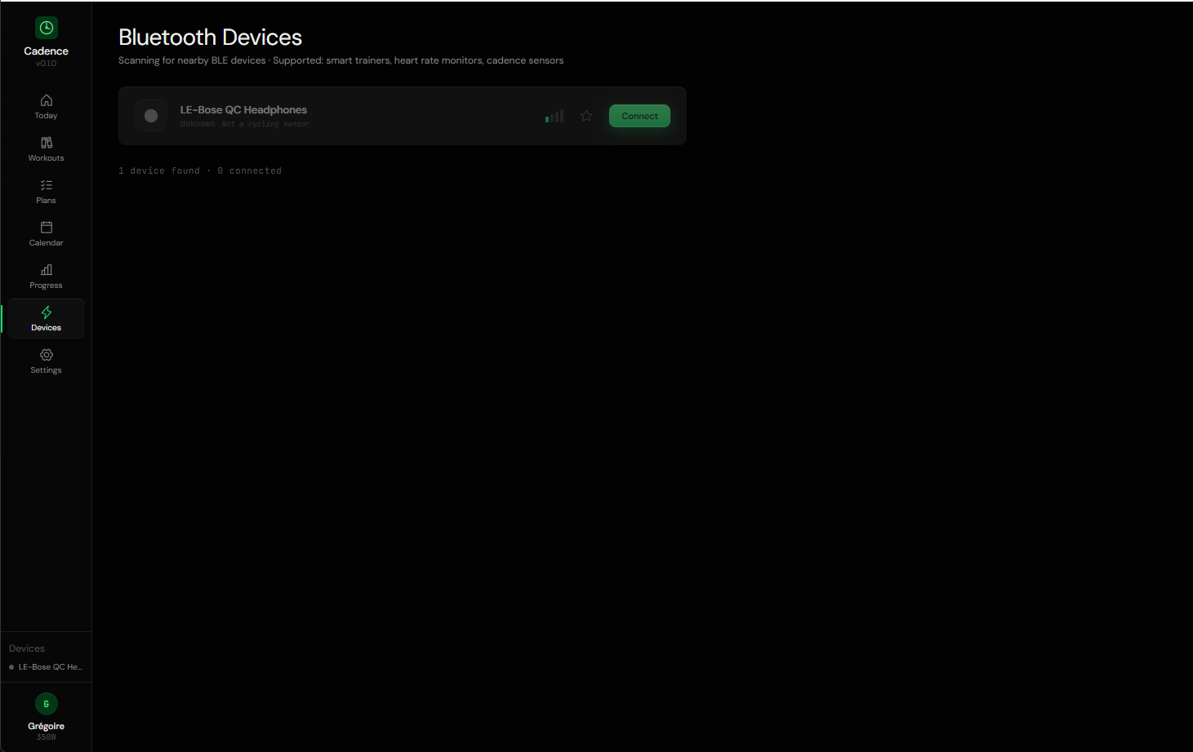
Task: Click the signal strength bars indicator
Action: [x=554, y=116]
